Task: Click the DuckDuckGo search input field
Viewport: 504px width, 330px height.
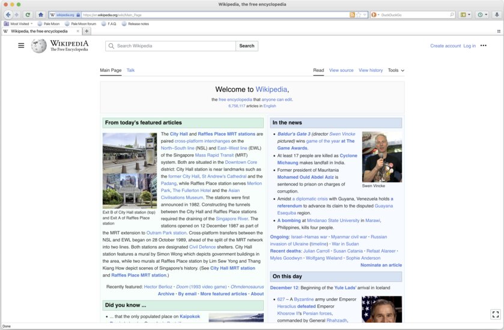Action: point(414,15)
